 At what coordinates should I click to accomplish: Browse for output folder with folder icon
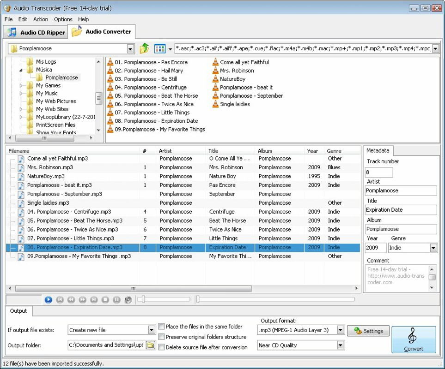pos(151,345)
